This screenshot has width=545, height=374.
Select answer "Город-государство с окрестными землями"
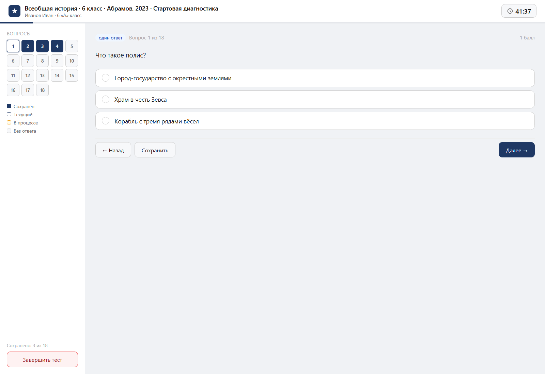(315, 78)
